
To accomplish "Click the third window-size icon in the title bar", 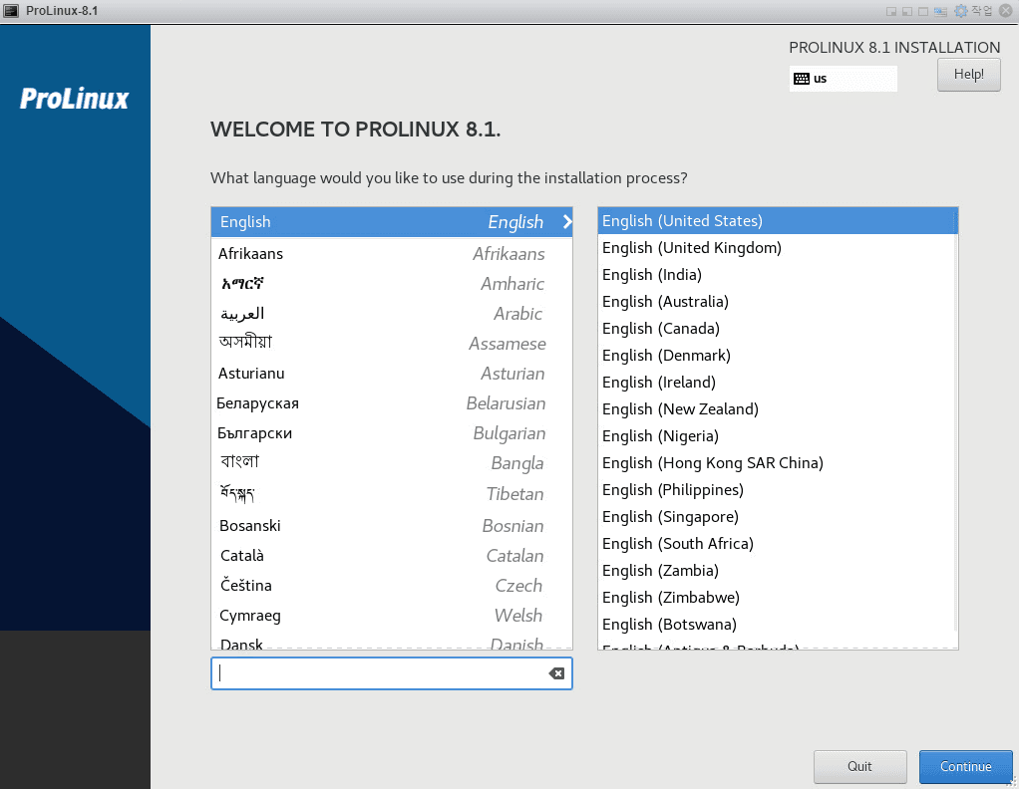I will tap(923, 12).
